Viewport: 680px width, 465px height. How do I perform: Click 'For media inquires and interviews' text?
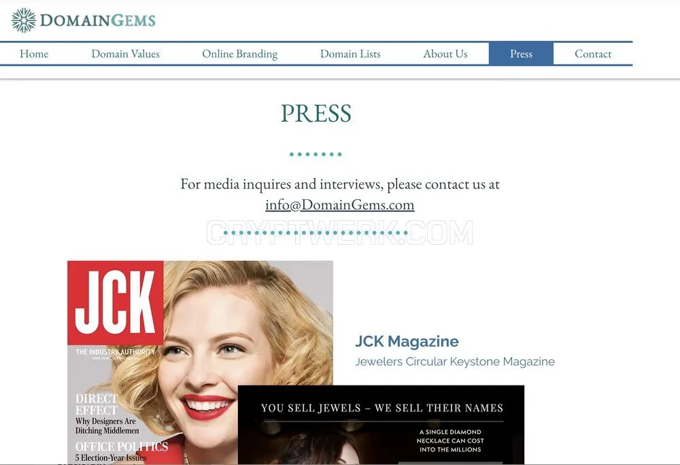pos(340,184)
